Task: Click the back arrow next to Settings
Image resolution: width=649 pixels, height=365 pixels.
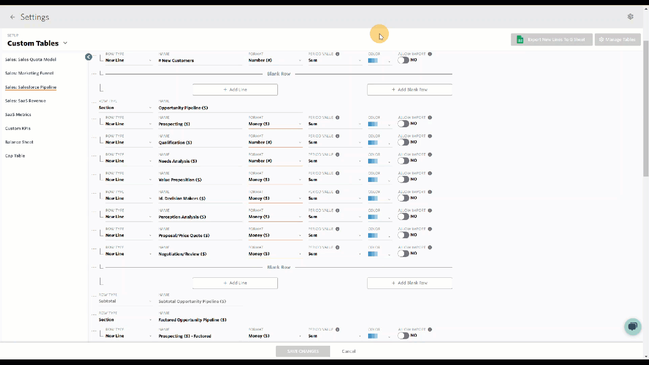Action: (x=13, y=17)
